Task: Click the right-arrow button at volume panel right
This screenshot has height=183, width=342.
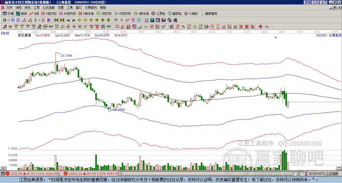Action: 339,168
